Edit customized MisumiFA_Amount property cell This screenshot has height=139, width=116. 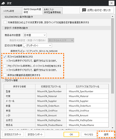point(87,116)
